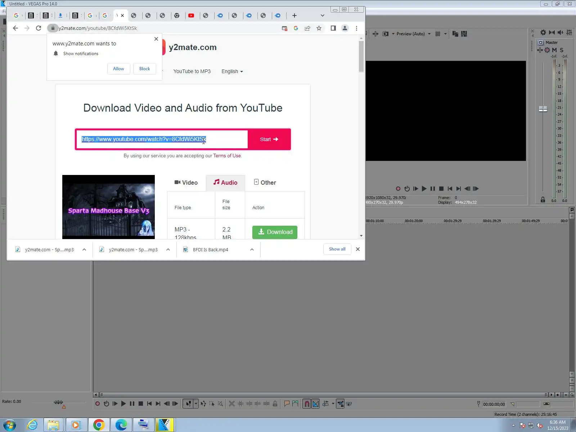Expand options for BFDI Is Back.mp4 download
Screen dimensions: 576x432
tap(252, 249)
